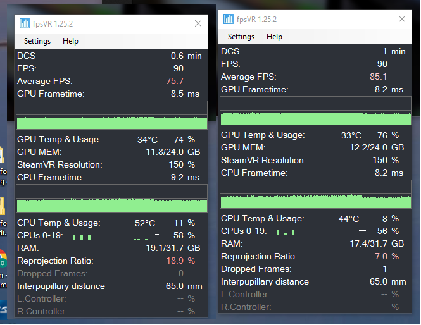Click L.Controller row in left window
The width and height of the screenshot is (421, 325).
coord(111,298)
